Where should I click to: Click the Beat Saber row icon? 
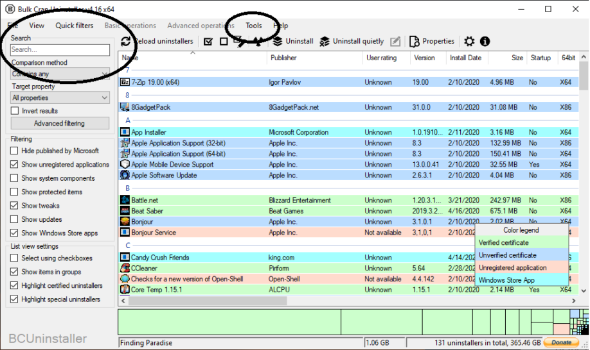pyautogui.click(x=125, y=211)
